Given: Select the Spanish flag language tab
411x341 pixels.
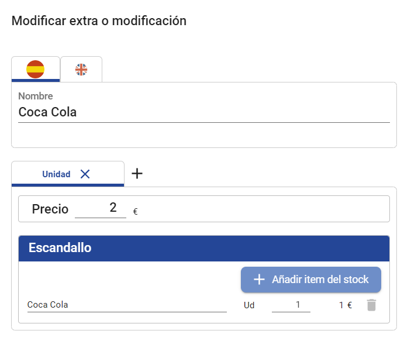Looking at the screenshot, I should coord(36,69).
